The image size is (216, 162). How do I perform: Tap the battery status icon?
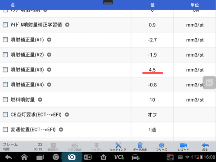pyautogui.click(x=202, y=157)
